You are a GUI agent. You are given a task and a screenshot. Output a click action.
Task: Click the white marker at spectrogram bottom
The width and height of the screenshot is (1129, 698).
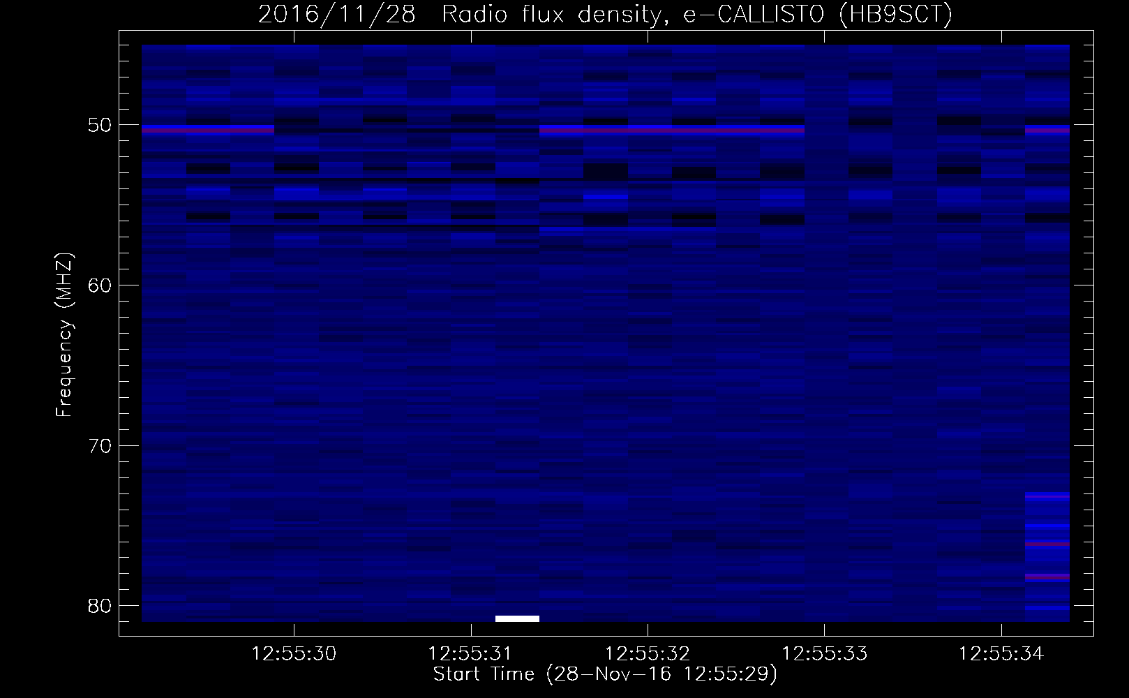point(517,618)
